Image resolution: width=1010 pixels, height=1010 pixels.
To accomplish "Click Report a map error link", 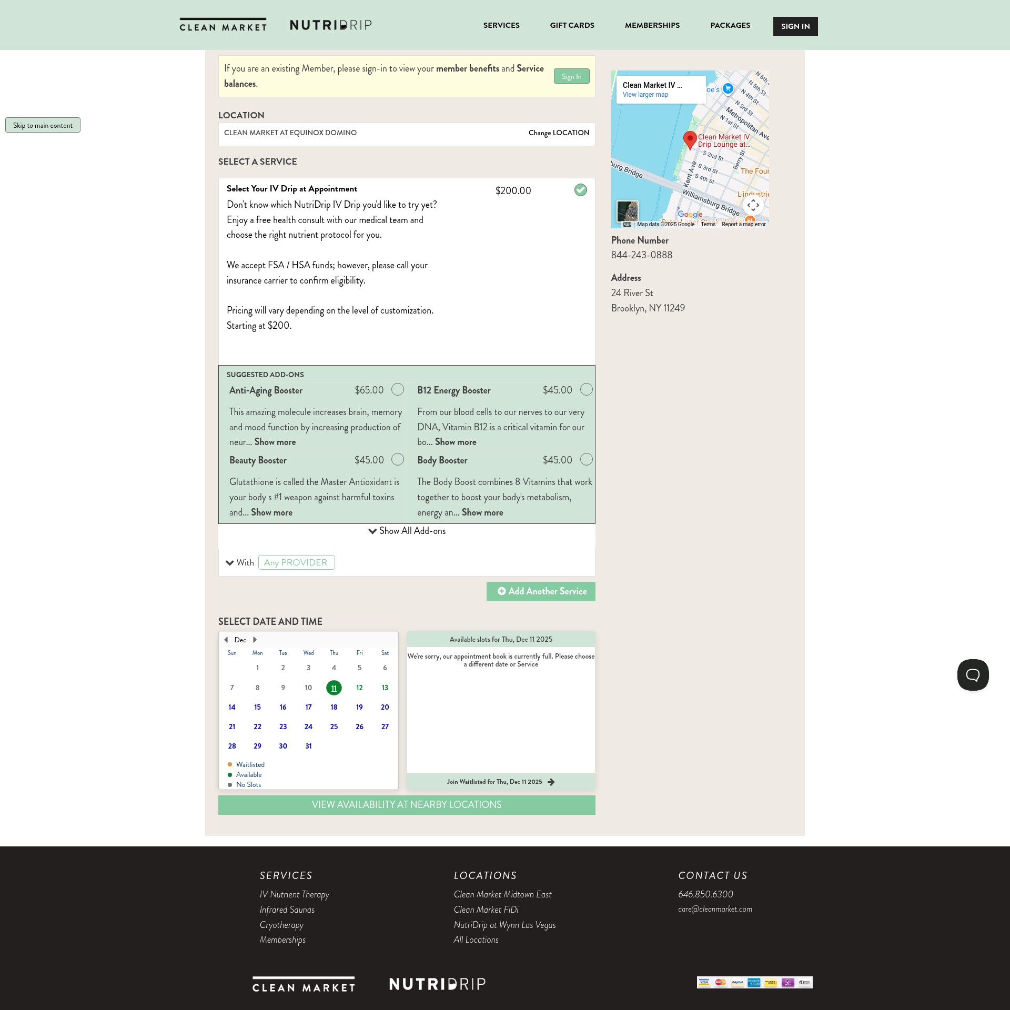I will 743,225.
